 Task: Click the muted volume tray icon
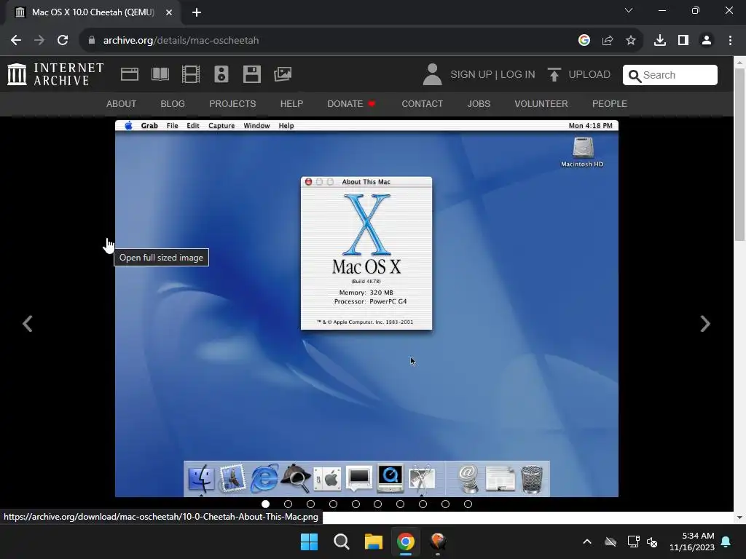(652, 542)
